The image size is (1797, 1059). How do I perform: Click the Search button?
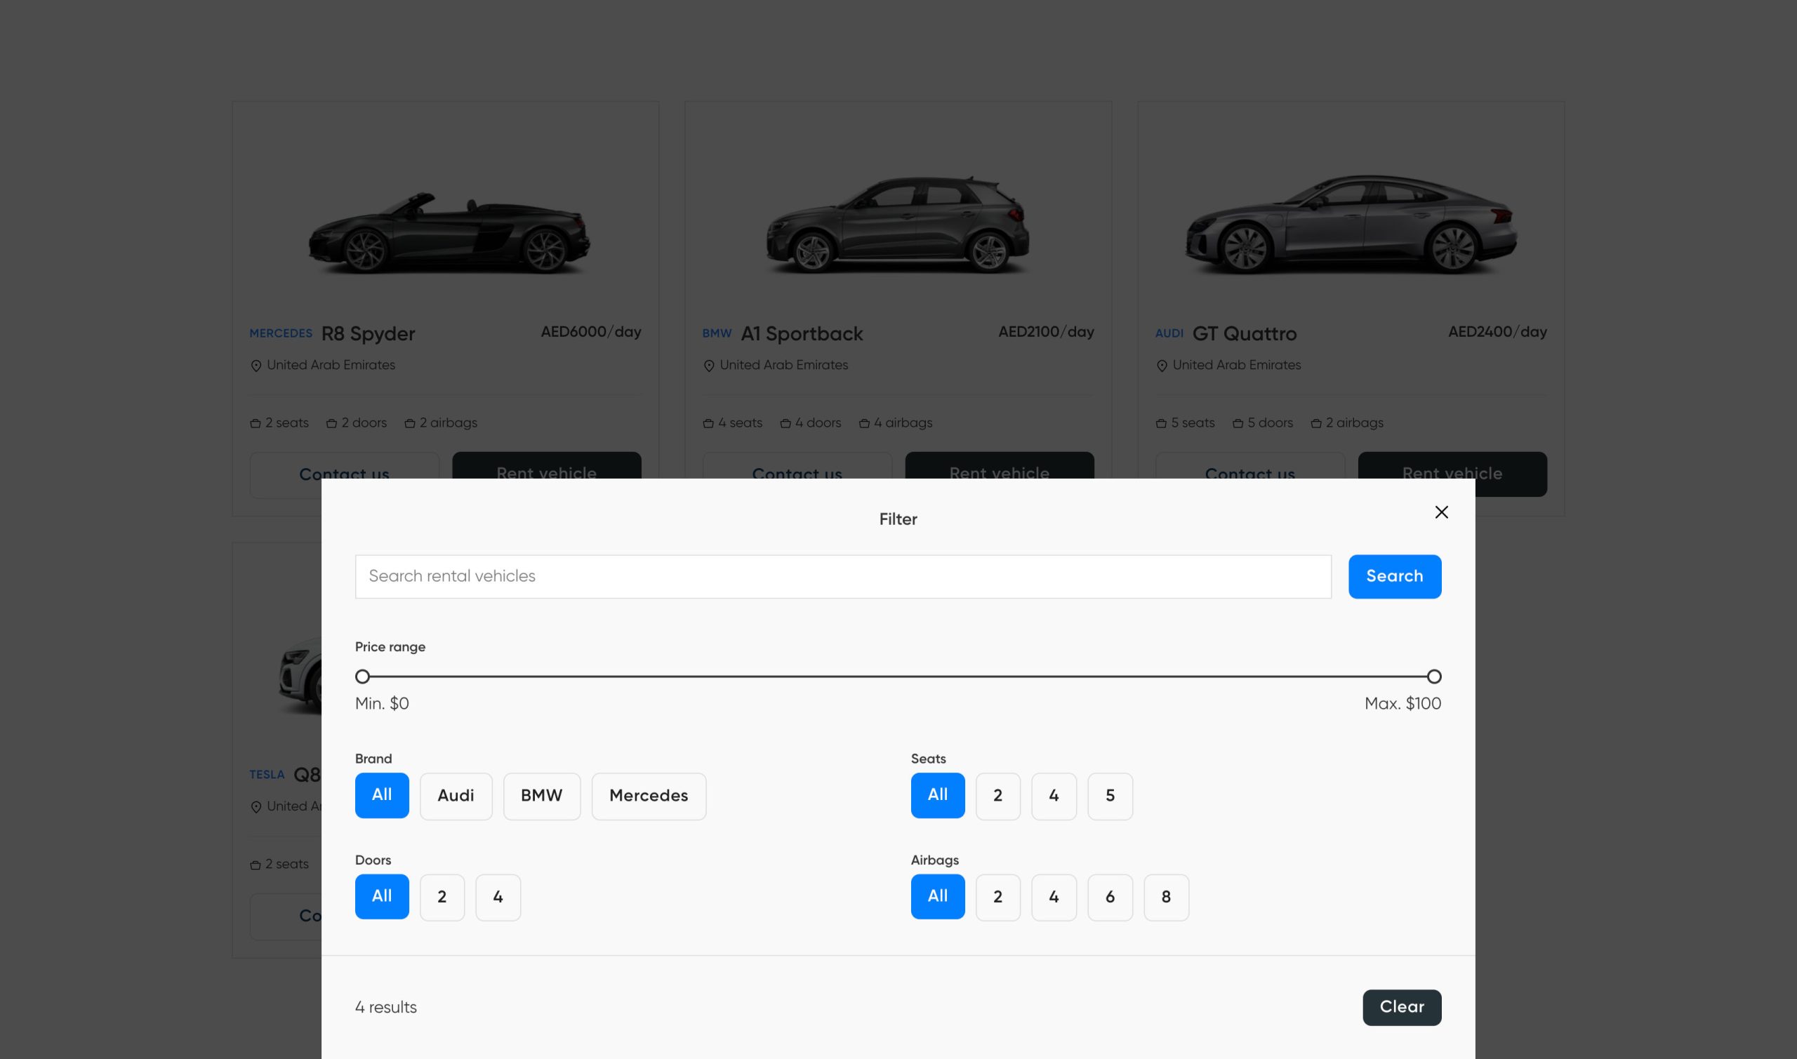[1394, 576]
